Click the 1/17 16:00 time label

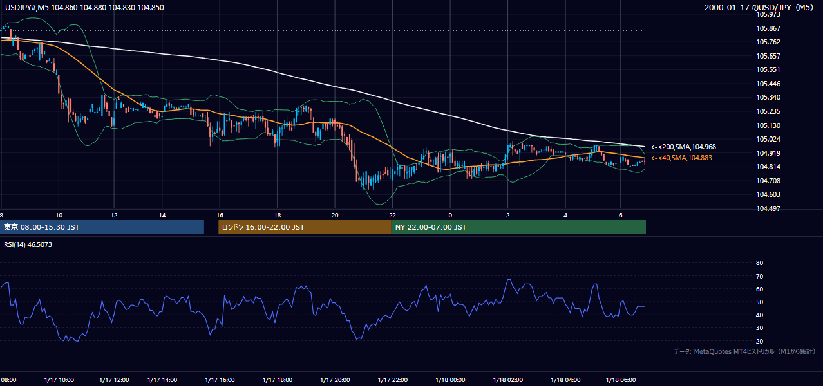[220, 380]
